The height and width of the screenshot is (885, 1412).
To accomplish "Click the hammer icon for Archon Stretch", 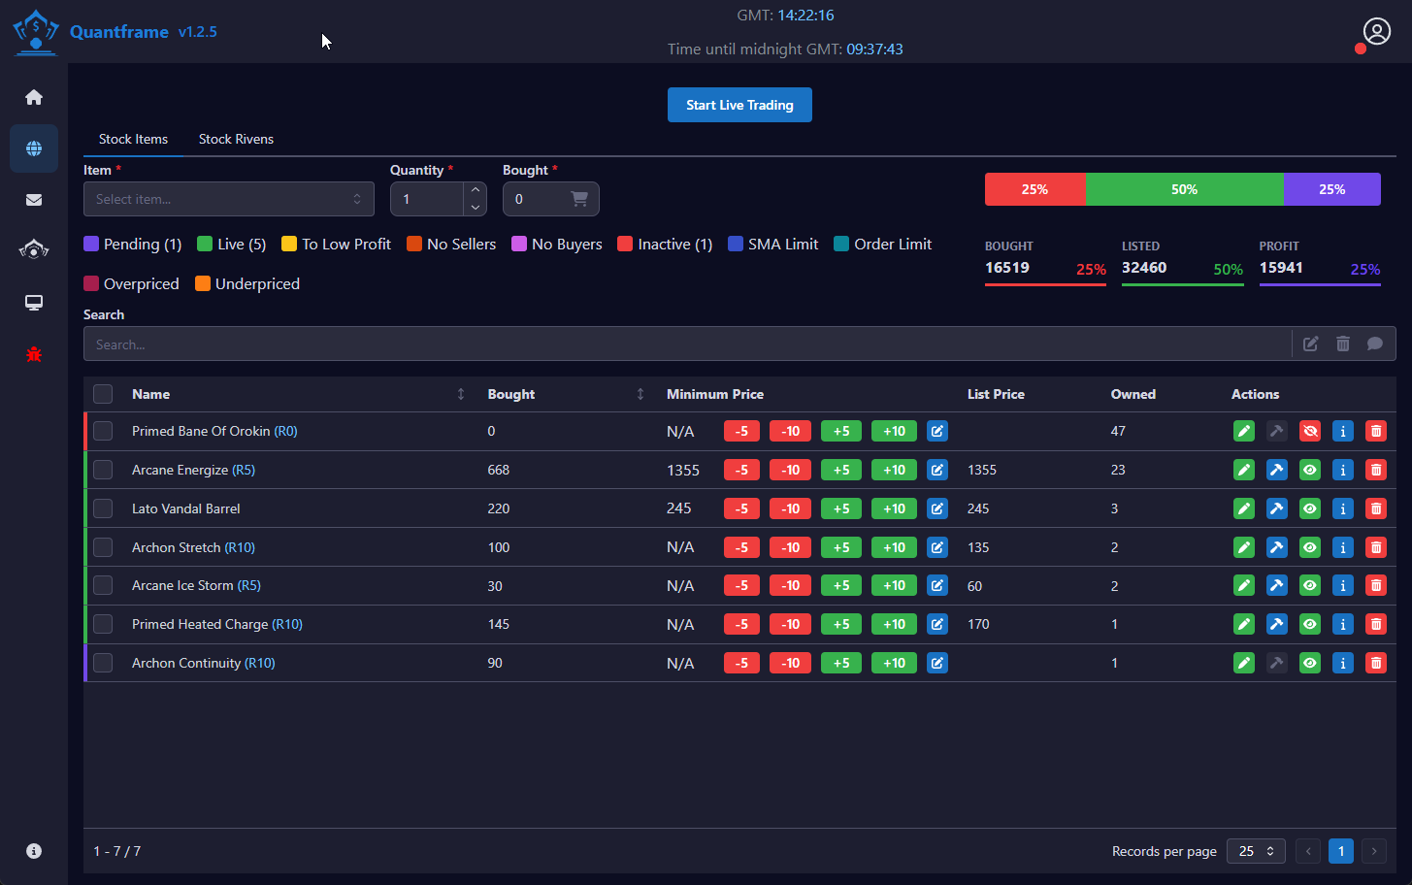I will pyautogui.click(x=1277, y=547).
